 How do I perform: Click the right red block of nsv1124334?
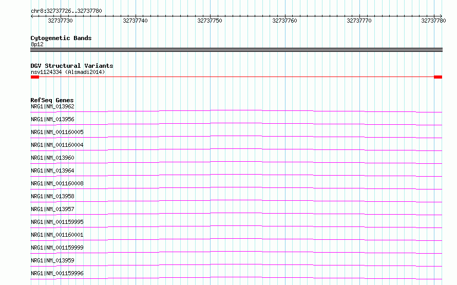click(438, 77)
